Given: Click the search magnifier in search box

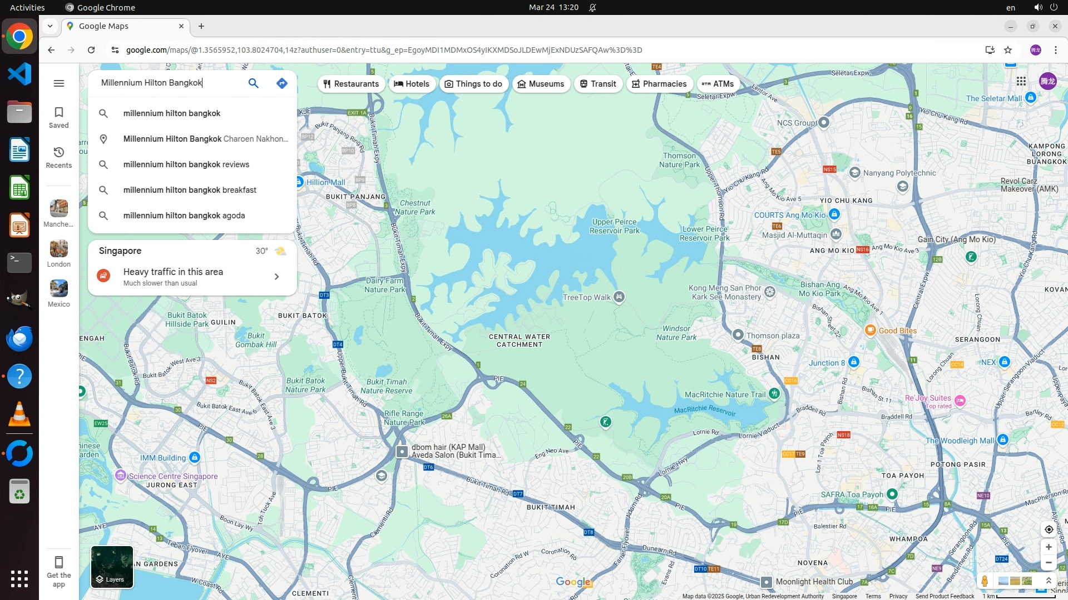Looking at the screenshot, I should click(x=253, y=83).
